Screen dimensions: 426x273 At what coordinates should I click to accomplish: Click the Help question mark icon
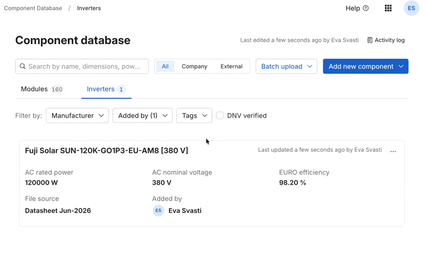366,8
